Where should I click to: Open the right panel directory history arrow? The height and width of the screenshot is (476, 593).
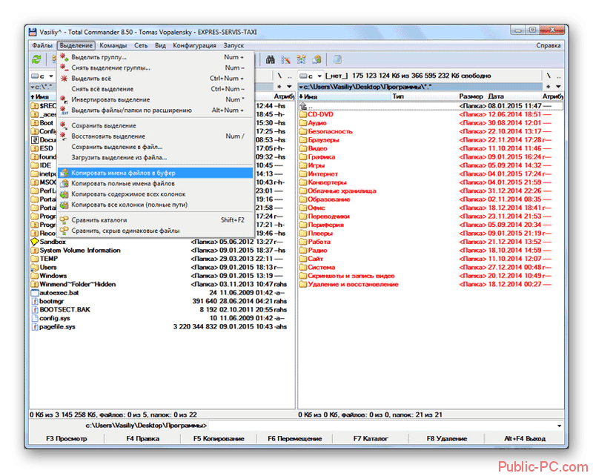point(558,87)
